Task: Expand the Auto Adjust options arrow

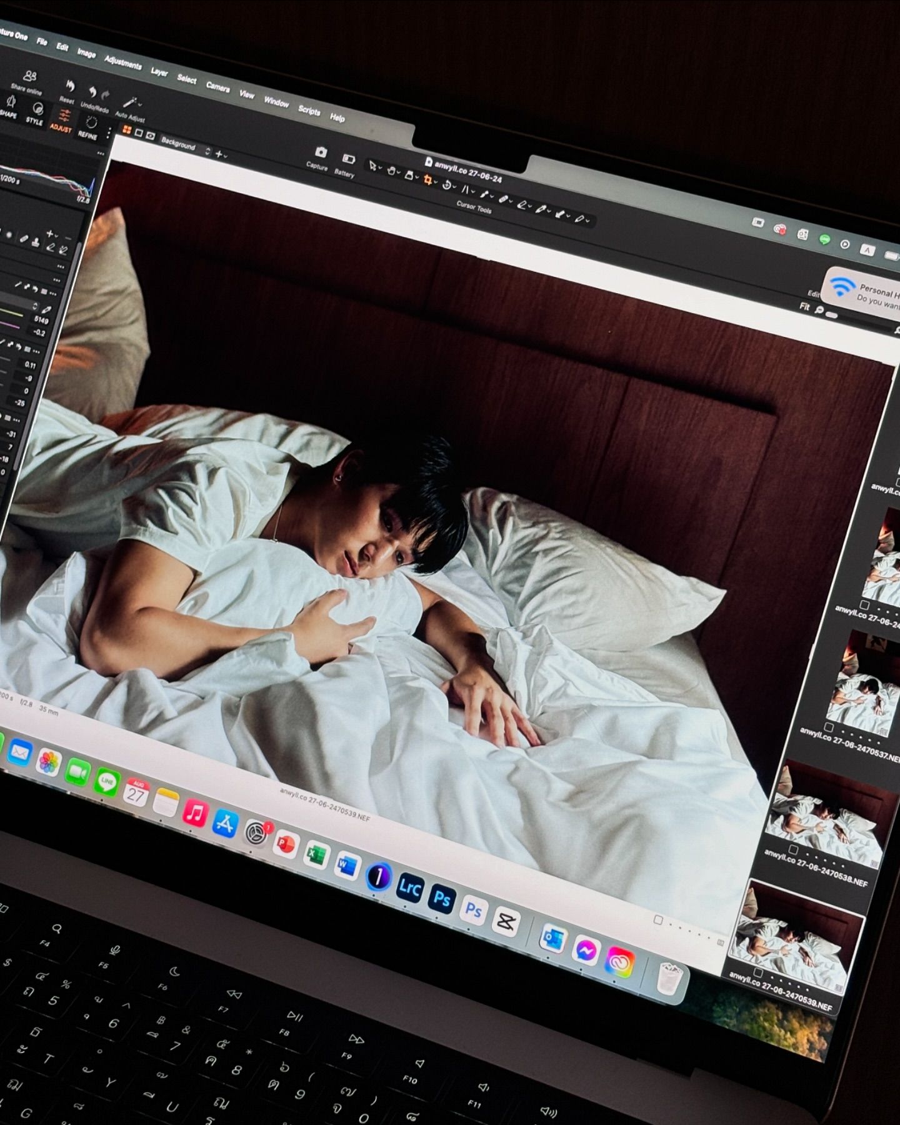Action: pos(140,105)
